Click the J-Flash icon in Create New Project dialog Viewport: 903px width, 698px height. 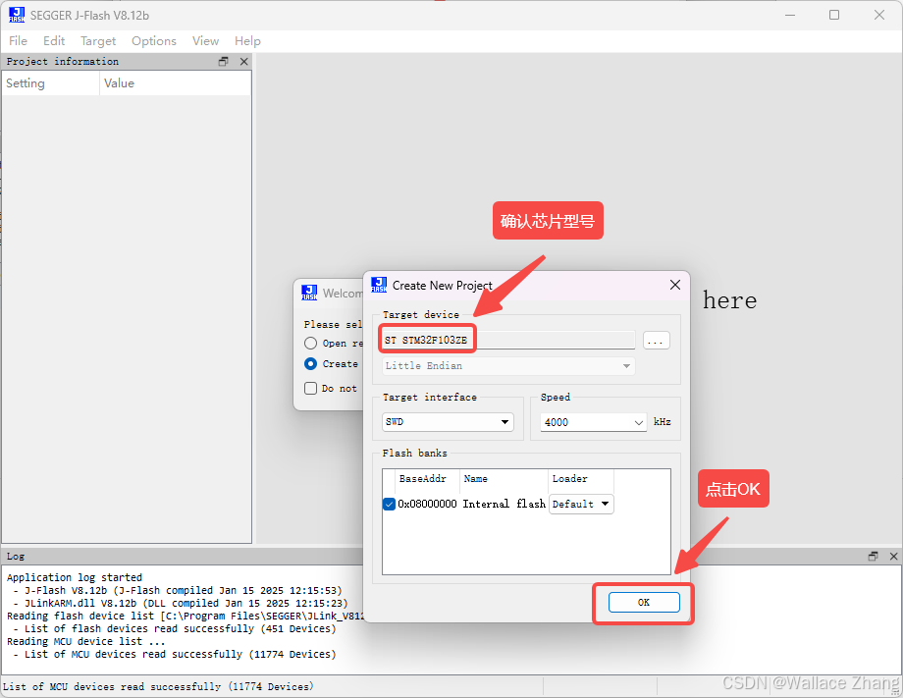[379, 285]
